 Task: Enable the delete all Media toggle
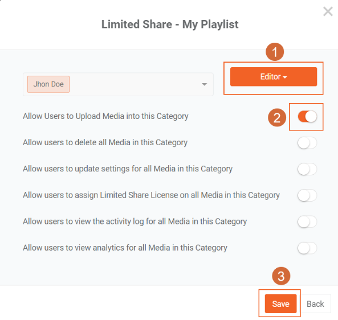(x=307, y=143)
